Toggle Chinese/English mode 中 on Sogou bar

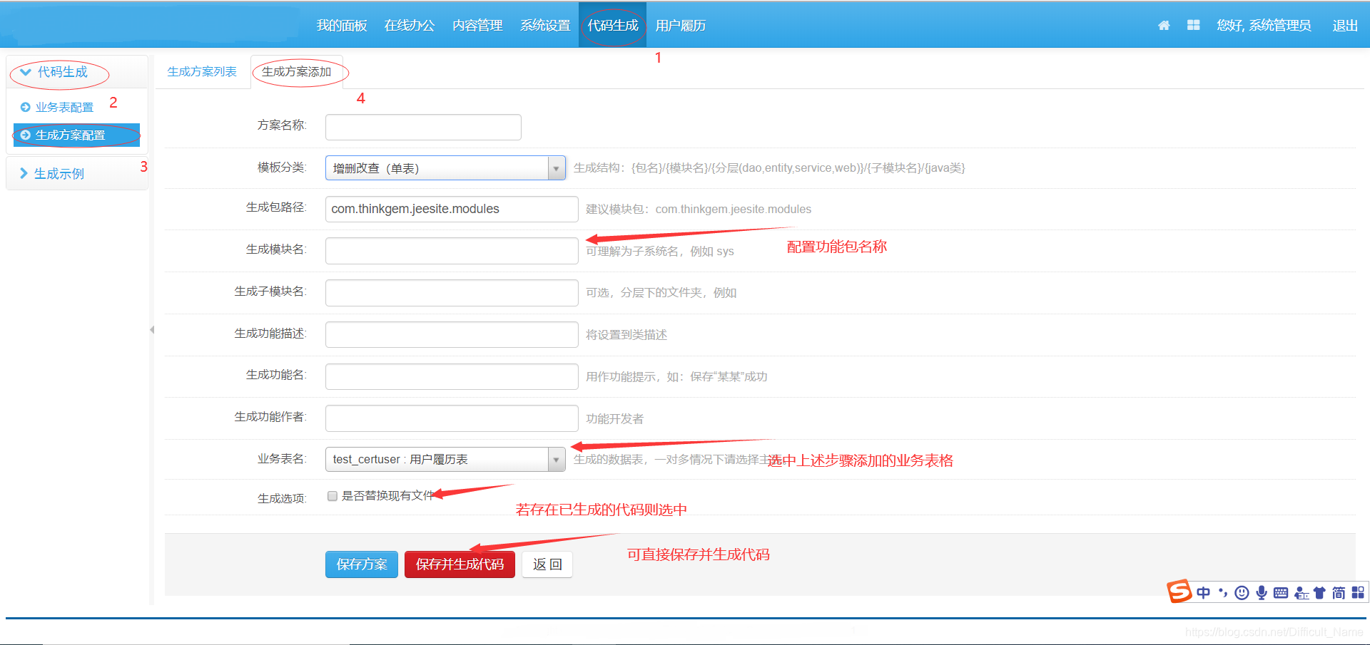1204,593
